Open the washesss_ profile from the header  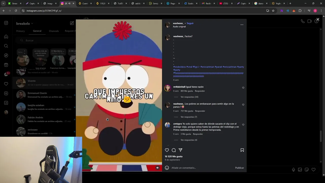coord(178,23)
